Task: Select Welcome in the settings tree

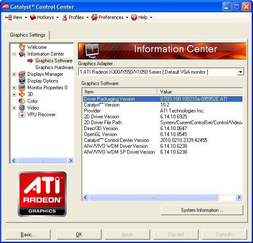Action: point(37,47)
